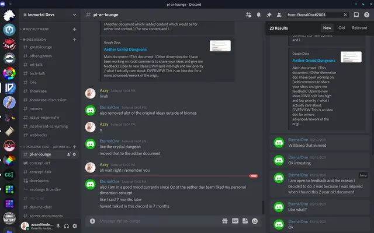Sort search results by Old
Image resolution: width=374 pixels, height=233 pixels.
(341, 28)
